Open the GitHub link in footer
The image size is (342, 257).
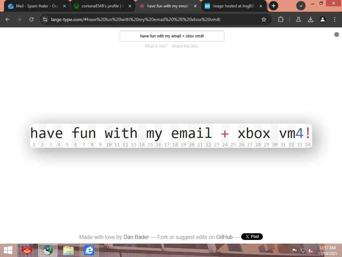[224, 237]
